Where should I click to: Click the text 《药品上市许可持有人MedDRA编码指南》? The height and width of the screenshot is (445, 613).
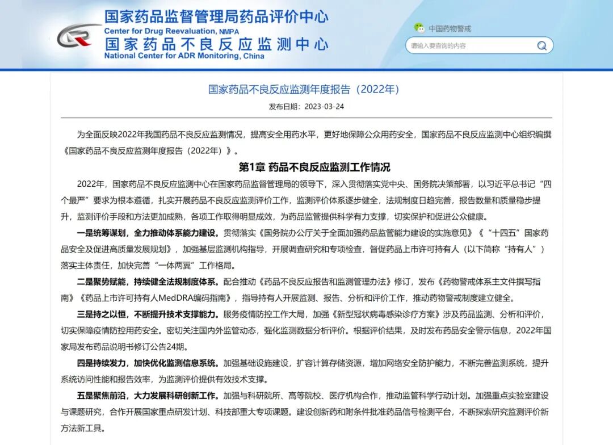156,298
